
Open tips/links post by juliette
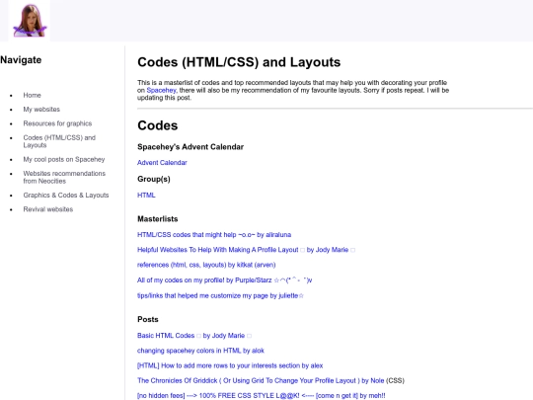click(x=220, y=295)
